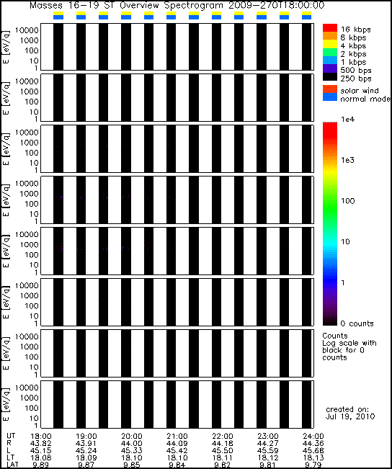Click the R value 43.91
This screenshot has width=392, height=469.
click(x=86, y=443)
